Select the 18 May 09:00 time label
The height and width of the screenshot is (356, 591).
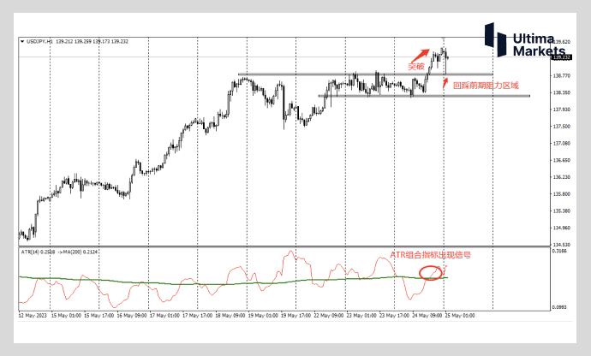[230, 316]
